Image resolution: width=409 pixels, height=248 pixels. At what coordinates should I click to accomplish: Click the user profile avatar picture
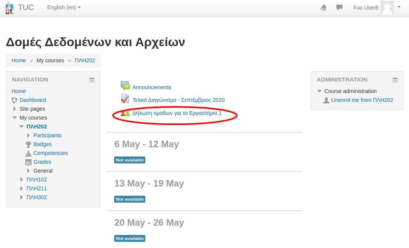pyautogui.click(x=387, y=8)
